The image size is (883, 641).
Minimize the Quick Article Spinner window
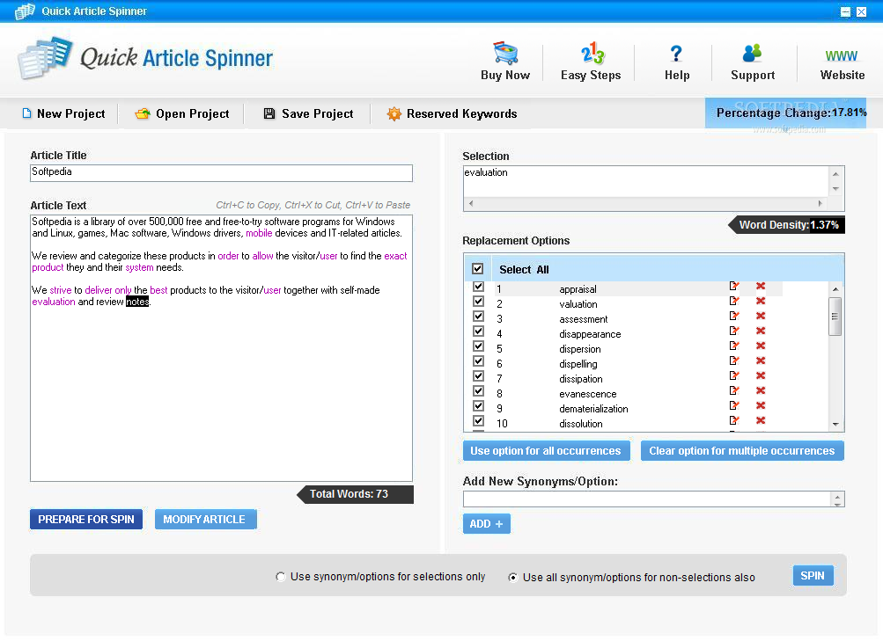pos(845,11)
